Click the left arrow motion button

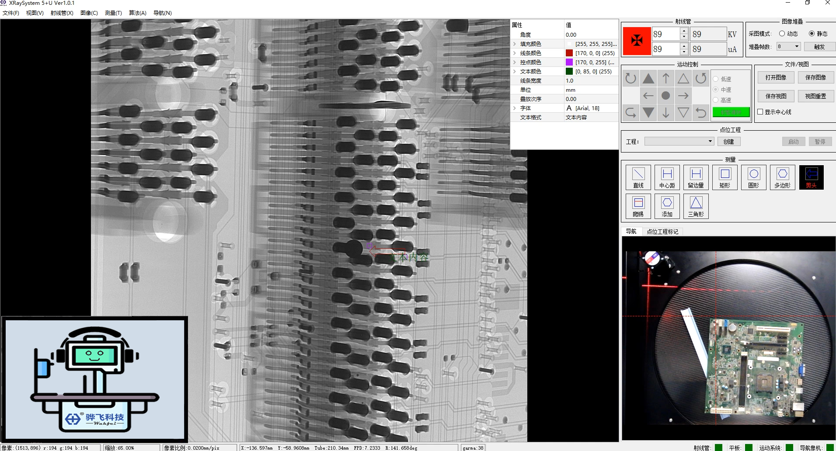[x=648, y=96]
